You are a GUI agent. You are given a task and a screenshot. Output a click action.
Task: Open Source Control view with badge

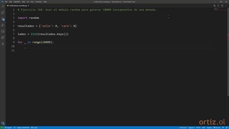coord(3,19)
